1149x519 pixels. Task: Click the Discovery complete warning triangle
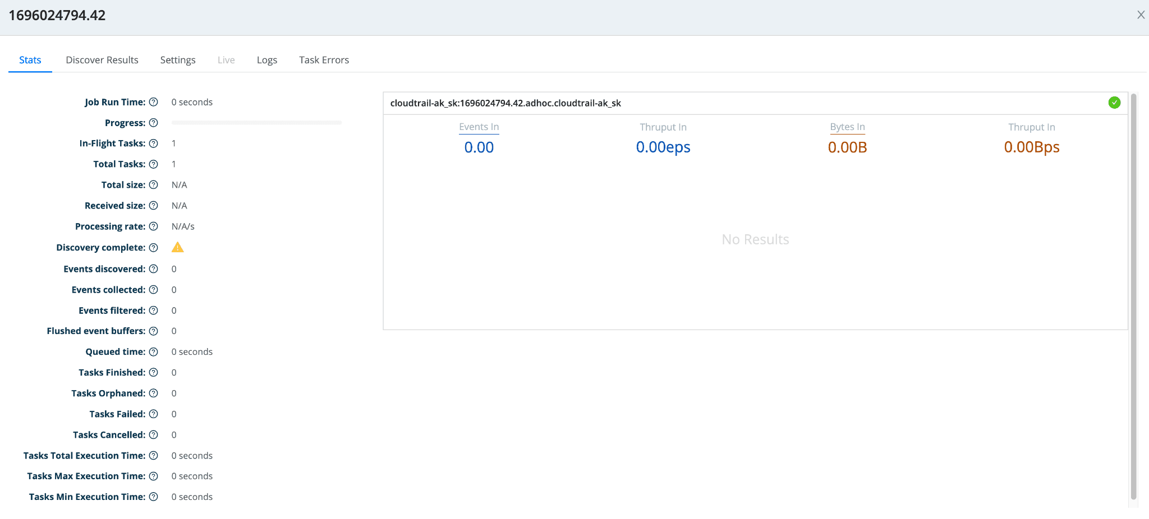[x=177, y=247]
